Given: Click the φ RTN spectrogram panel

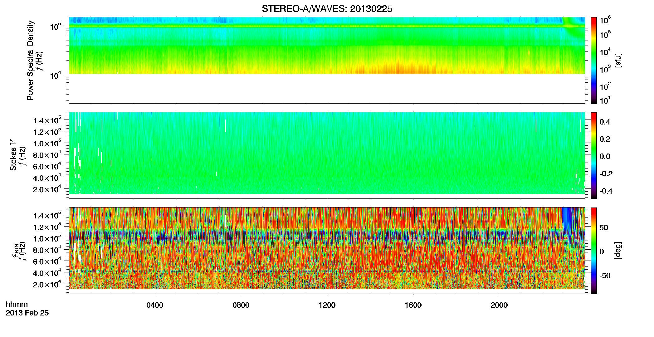Looking at the screenshot, I should (327, 251).
